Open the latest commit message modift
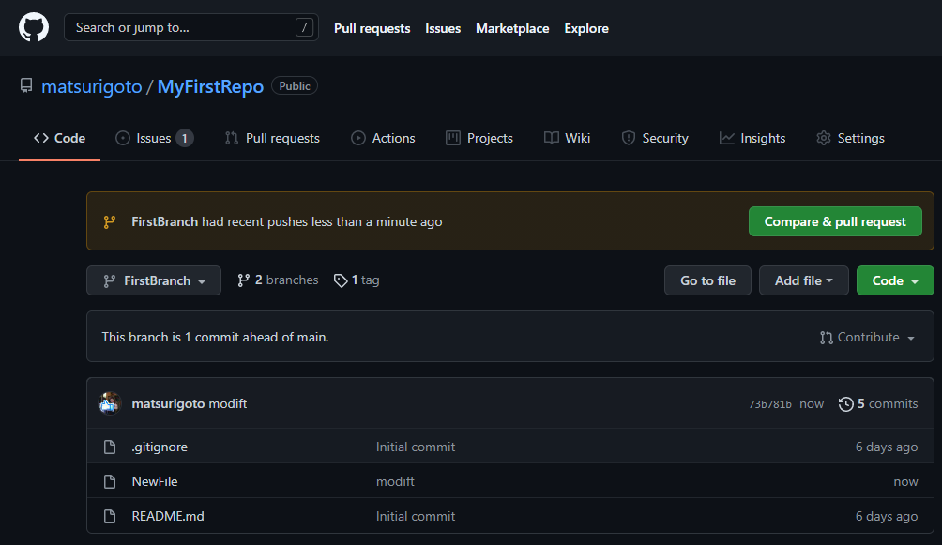This screenshot has height=545, width=942. (x=228, y=403)
